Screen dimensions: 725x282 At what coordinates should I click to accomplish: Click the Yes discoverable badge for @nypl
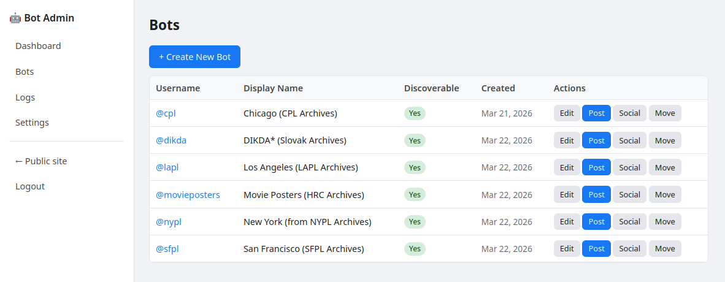[415, 222]
